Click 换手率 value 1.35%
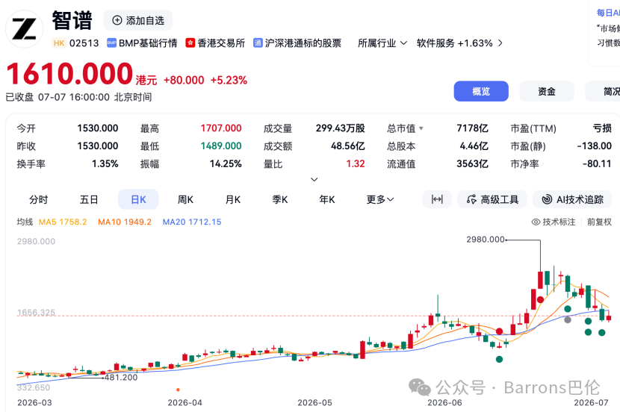The width and height of the screenshot is (620, 412). [105, 164]
